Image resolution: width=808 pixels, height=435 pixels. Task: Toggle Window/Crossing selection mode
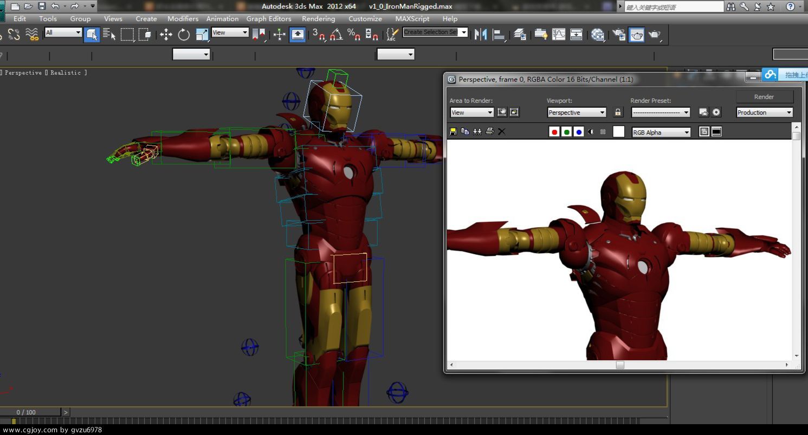tap(145, 34)
